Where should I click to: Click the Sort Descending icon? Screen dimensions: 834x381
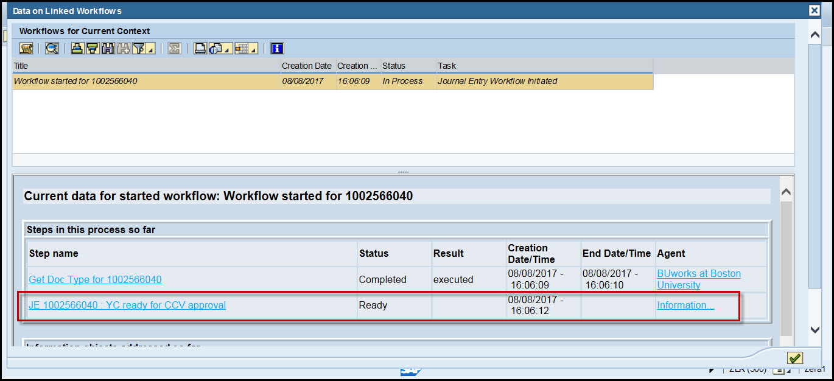[x=92, y=48]
